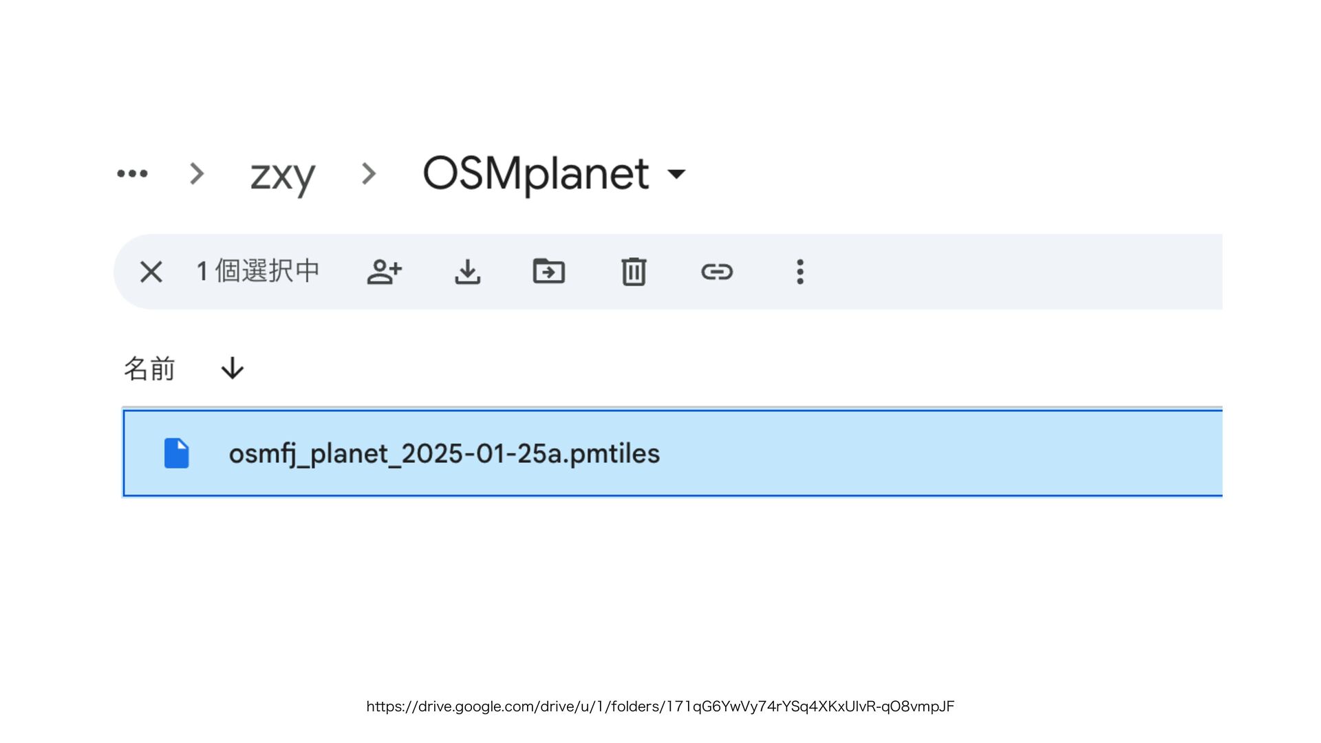1321x743 pixels.
Task: Click the file name osmfj_planet_2025-01-25a.pmtiles
Action: [x=444, y=454]
